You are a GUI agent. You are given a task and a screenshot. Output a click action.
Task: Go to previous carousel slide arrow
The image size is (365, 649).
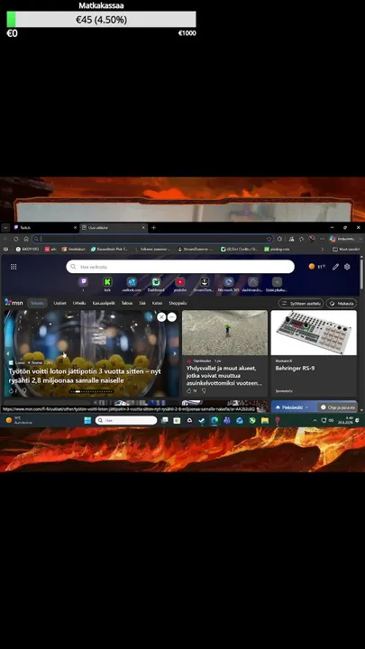[7, 353]
